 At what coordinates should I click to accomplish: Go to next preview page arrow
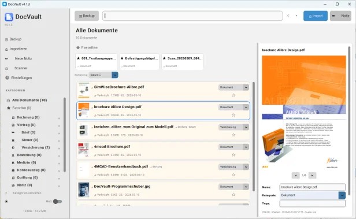[x=313, y=176]
